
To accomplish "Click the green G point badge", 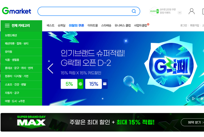I will click(80, 84).
